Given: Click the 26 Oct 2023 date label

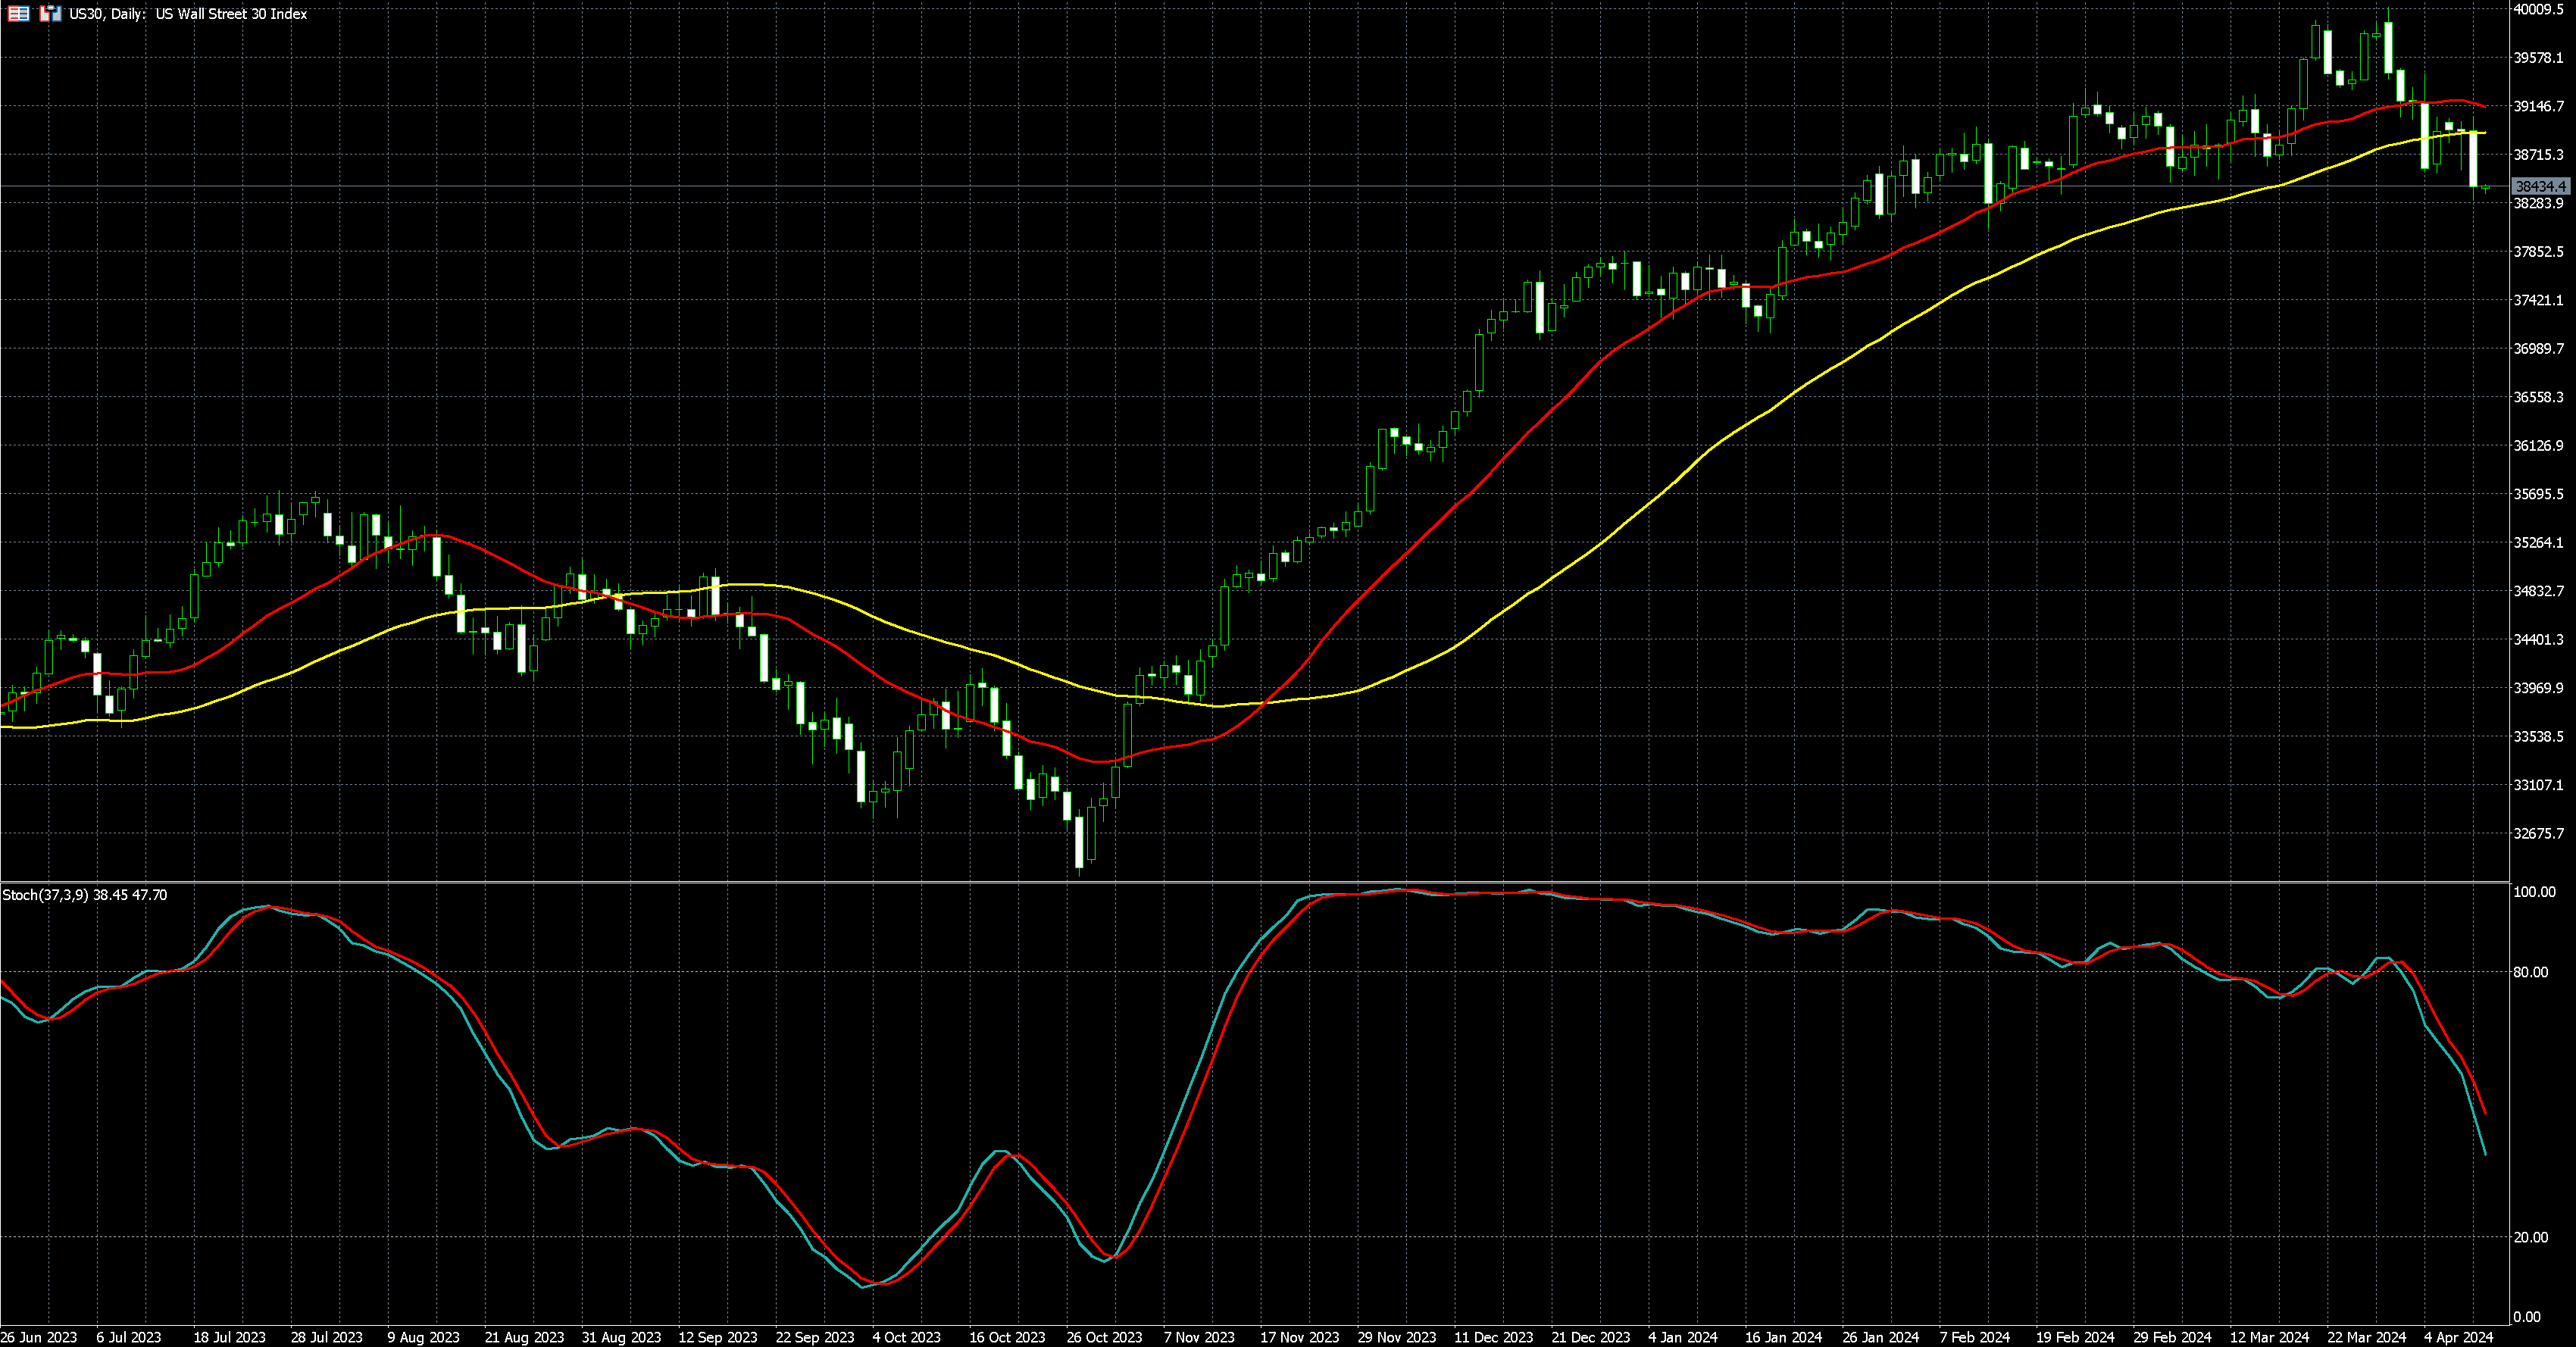Looking at the screenshot, I should [1104, 1337].
